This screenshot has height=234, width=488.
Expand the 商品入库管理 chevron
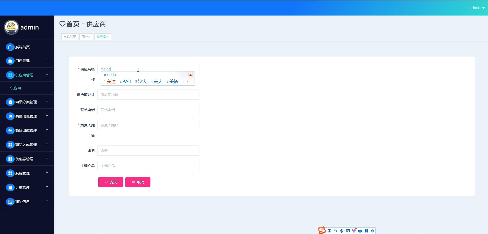click(47, 144)
